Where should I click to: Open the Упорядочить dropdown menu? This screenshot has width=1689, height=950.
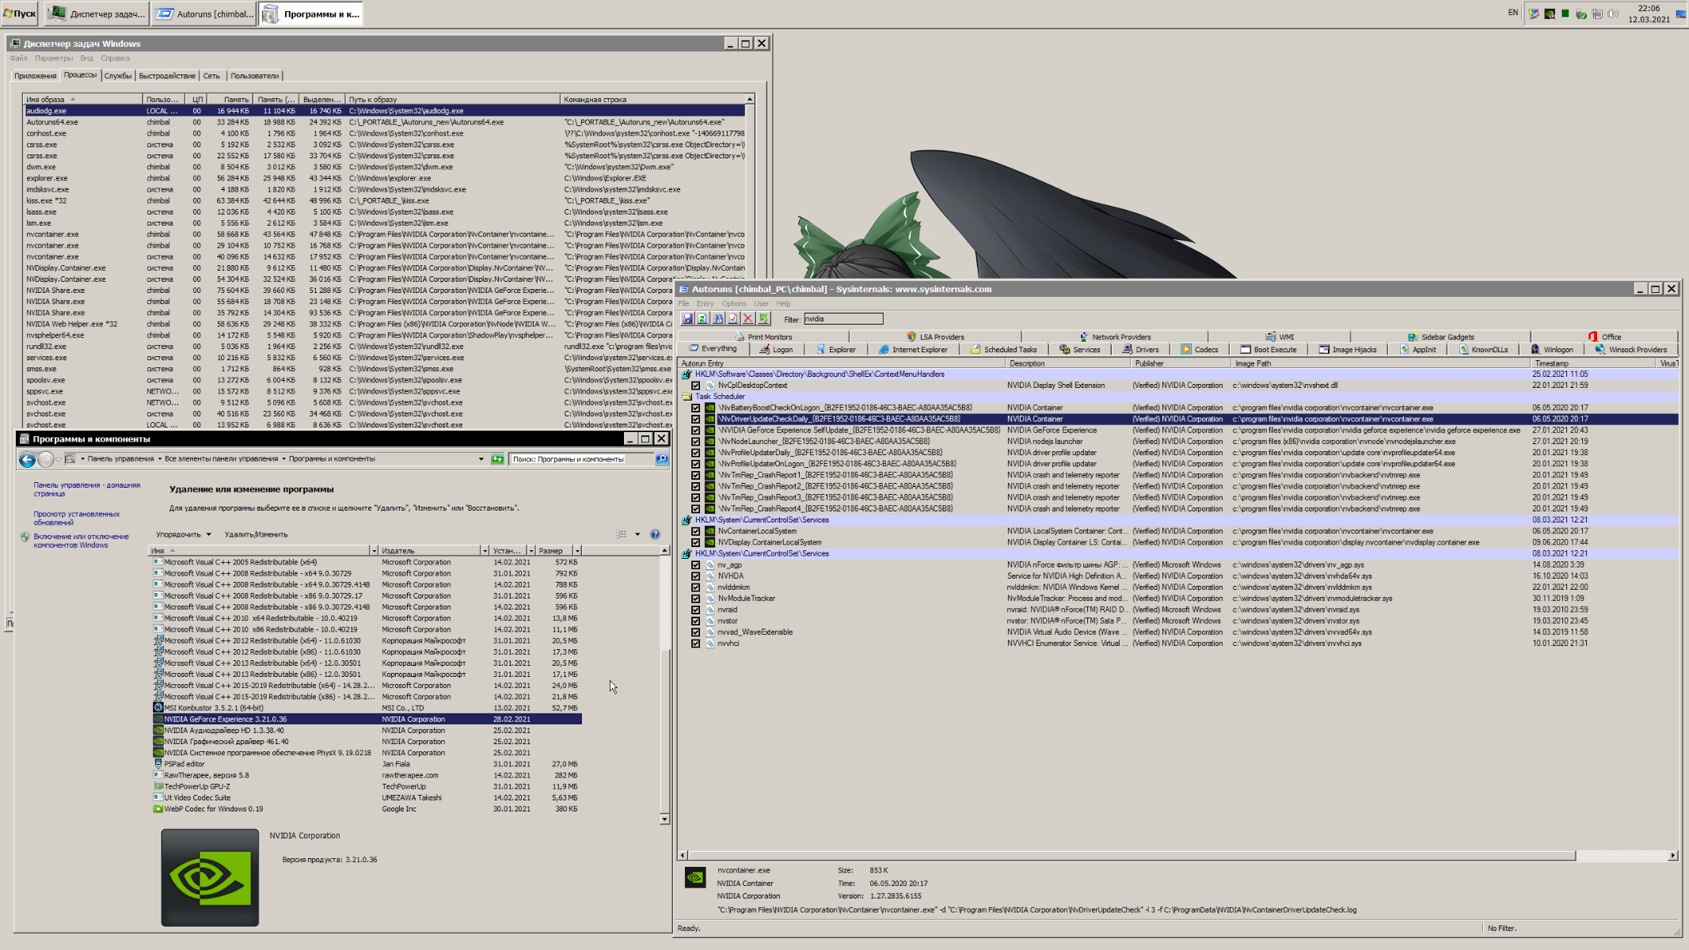(183, 534)
